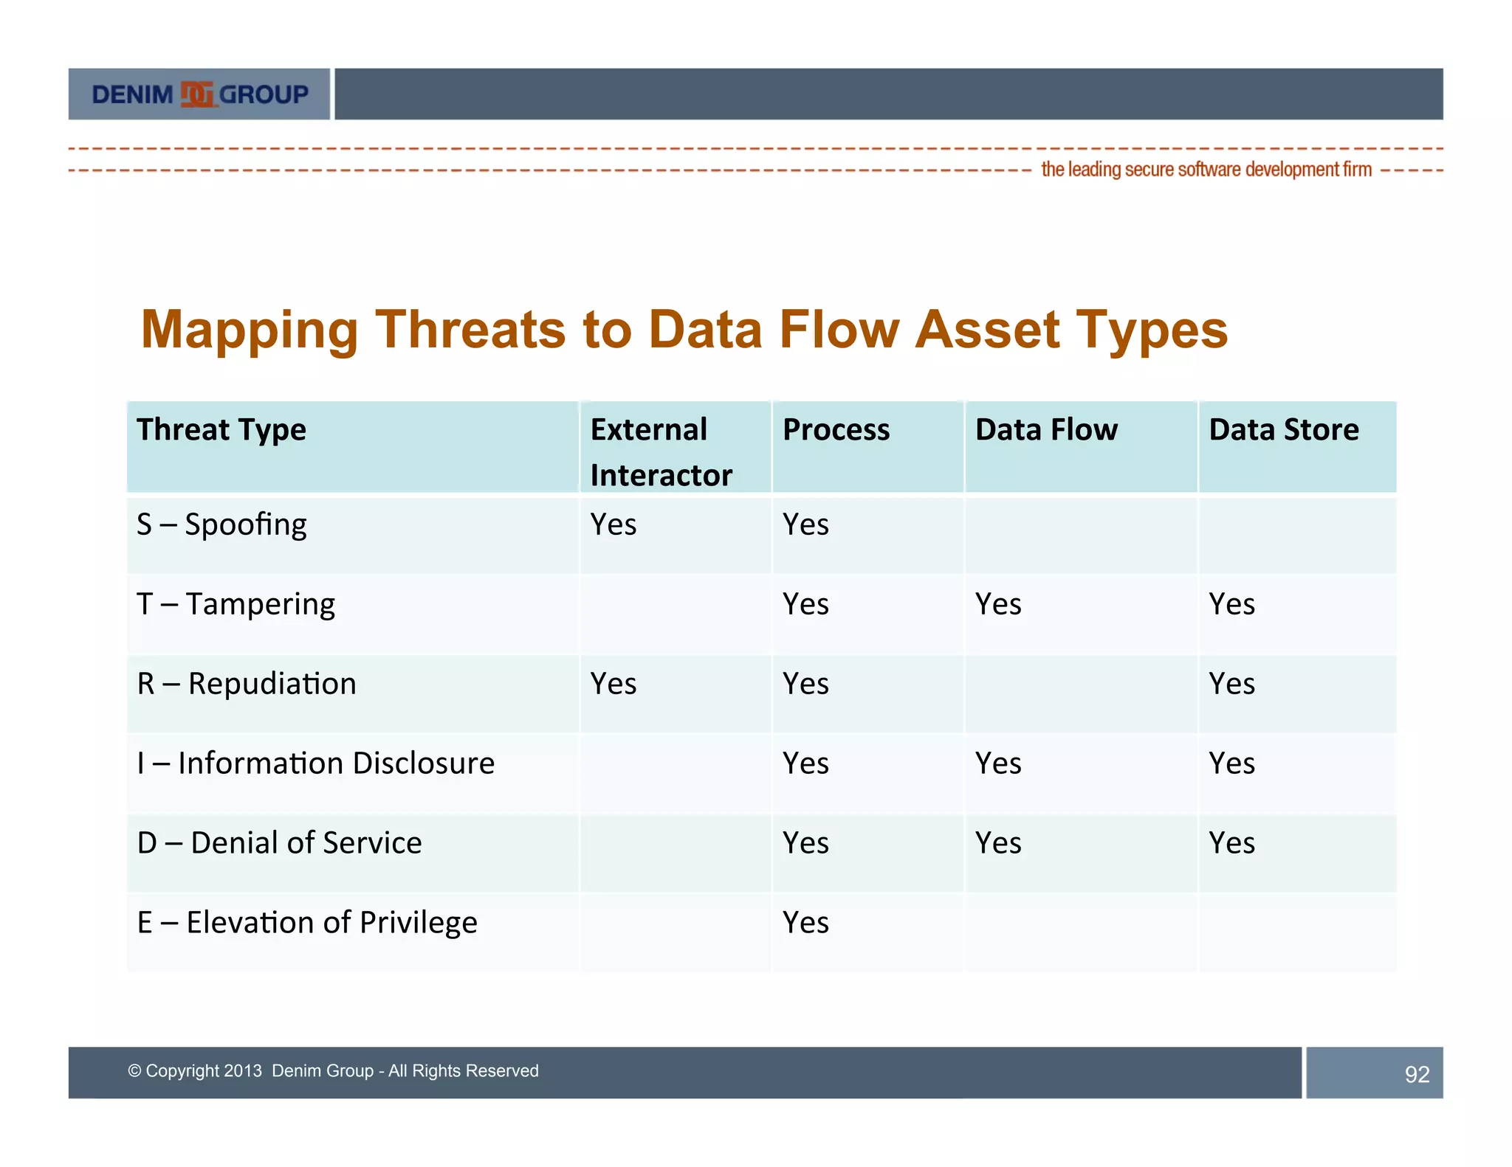Click Yes under External Interactor for Spoofing
Screen dimensions: 1512x1167
pyautogui.click(x=613, y=525)
